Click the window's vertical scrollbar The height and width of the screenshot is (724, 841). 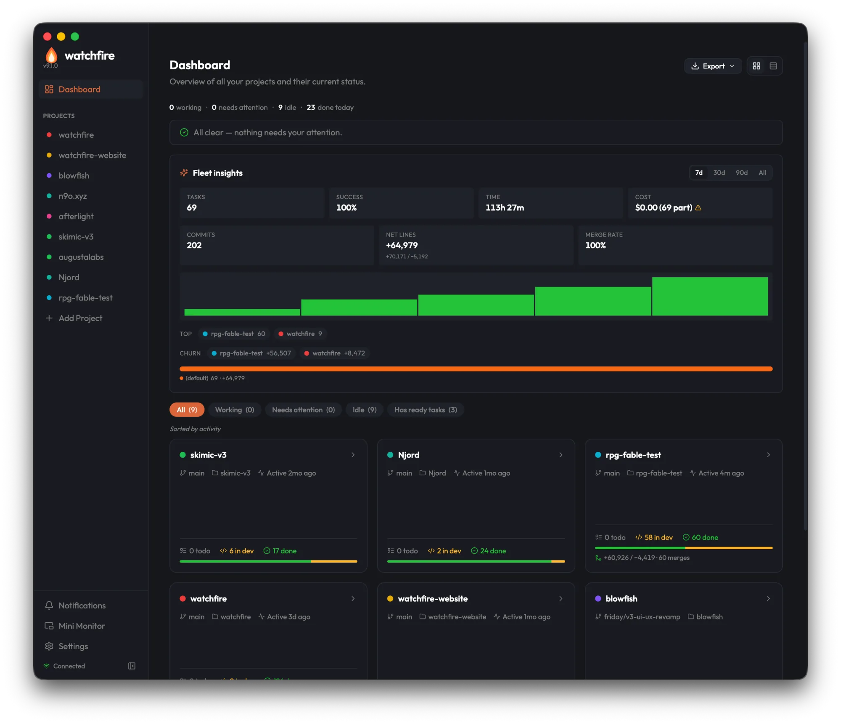[805, 286]
